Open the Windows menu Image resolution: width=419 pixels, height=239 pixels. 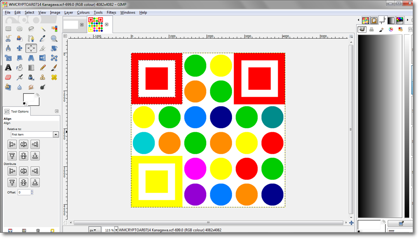[x=128, y=12]
